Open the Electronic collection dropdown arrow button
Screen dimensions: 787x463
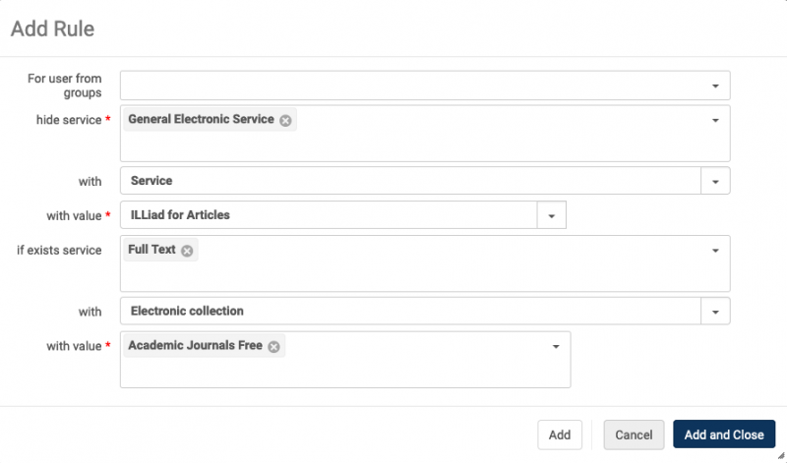715,312
